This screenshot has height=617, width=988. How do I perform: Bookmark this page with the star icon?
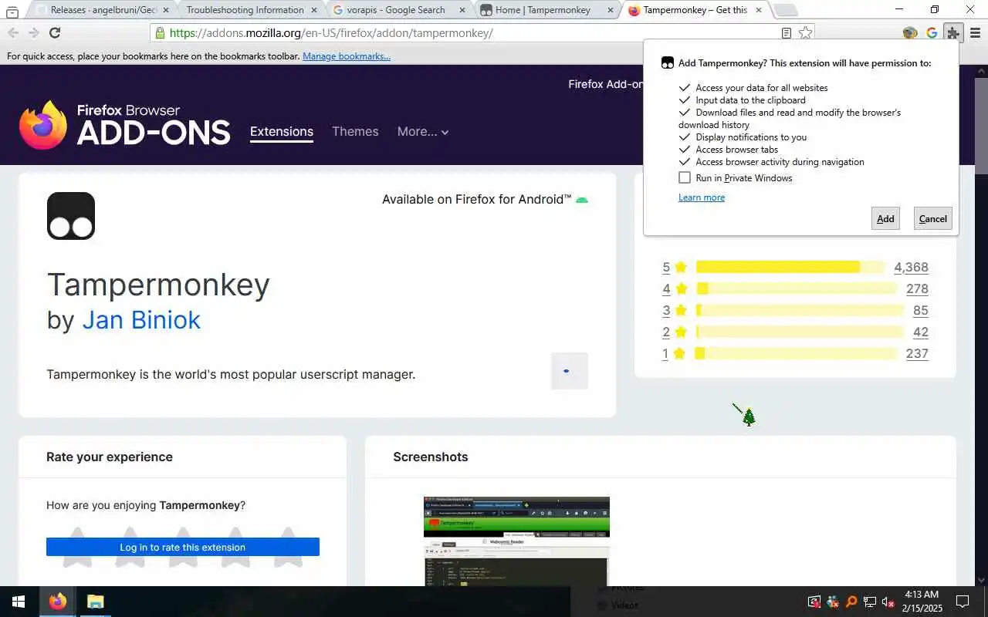point(805,33)
